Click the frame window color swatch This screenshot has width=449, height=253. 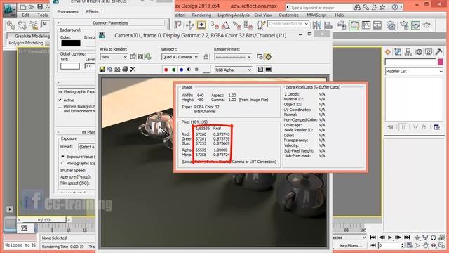(206, 70)
